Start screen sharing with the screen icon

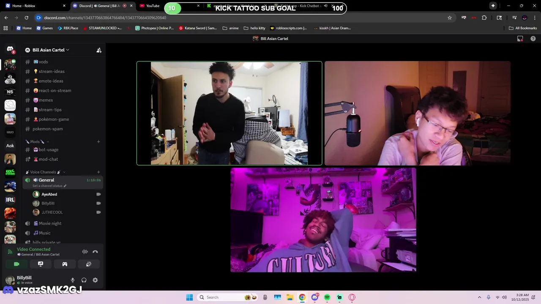(41, 264)
